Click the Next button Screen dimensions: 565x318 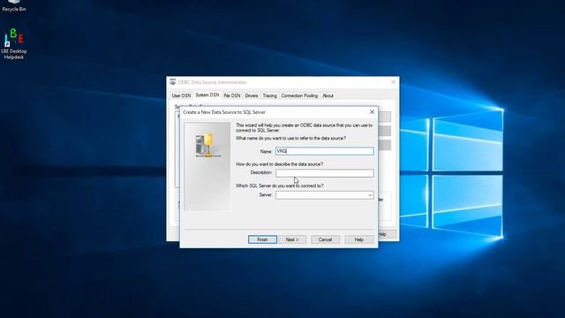[x=292, y=239]
